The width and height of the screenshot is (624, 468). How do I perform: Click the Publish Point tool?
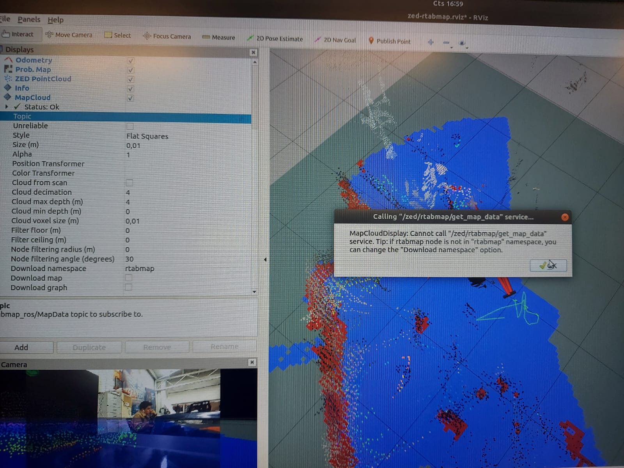[389, 41]
